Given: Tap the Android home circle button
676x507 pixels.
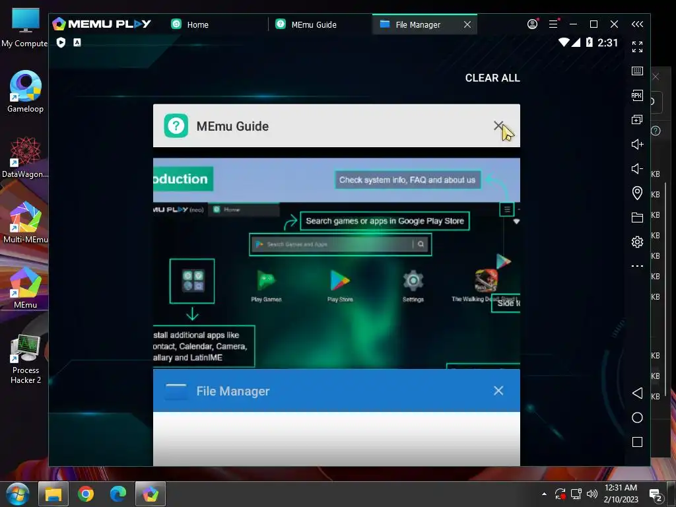Looking at the screenshot, I should pyautogui.click(x=637, y=417).
